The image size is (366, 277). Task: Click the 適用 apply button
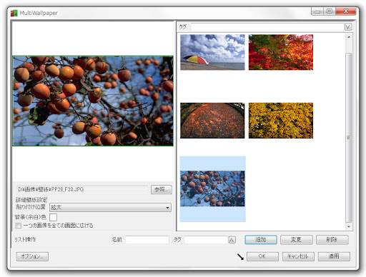(334, 256)
